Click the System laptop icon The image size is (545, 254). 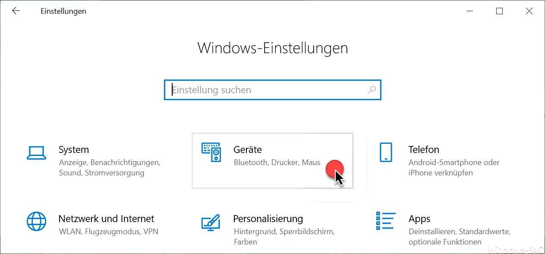pyautogui.click(x=36, y=152)
